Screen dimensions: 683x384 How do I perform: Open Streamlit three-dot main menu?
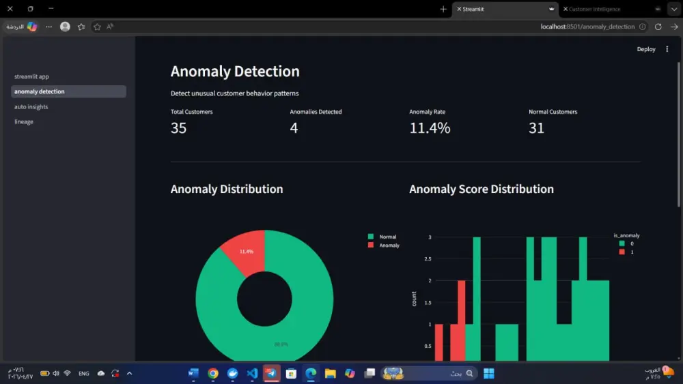[x=667, y=49]
